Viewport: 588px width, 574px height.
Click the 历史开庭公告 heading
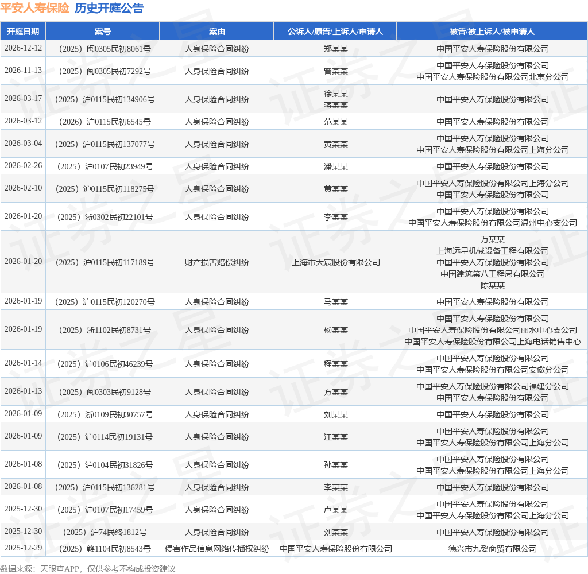[x=109, y=9]
